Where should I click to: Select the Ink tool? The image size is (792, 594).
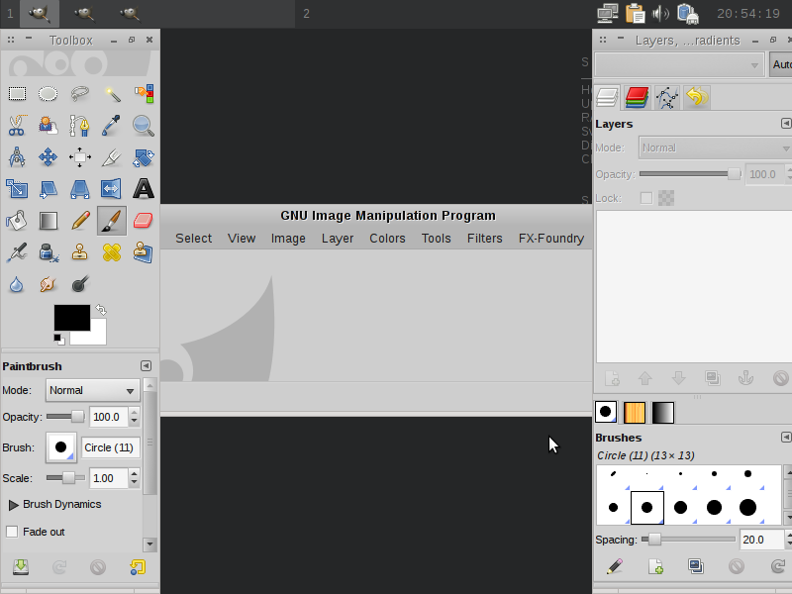(x=48, y=252)
